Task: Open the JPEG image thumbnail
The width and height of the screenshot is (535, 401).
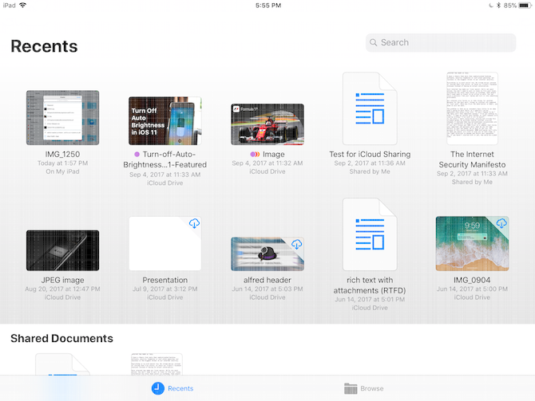Action: click(x=62, y=250)
